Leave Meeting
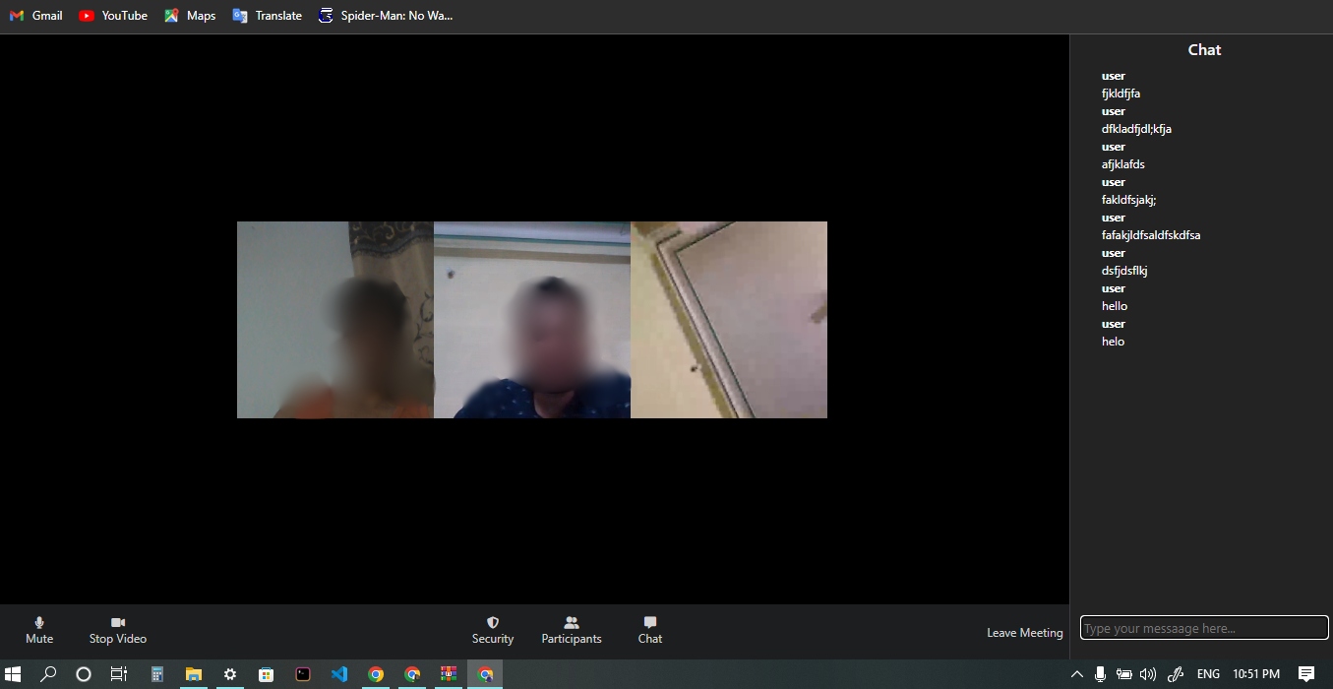Image resolution: width=1333 pixels, height=689 pixels. point(1025,633)
